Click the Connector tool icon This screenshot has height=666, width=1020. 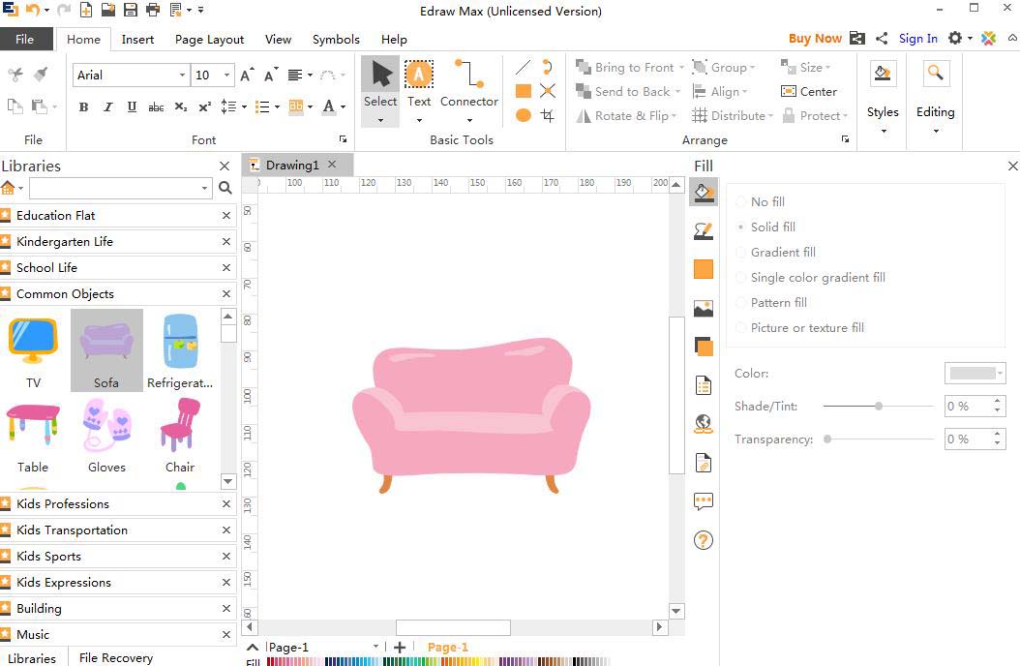(469, 76)
